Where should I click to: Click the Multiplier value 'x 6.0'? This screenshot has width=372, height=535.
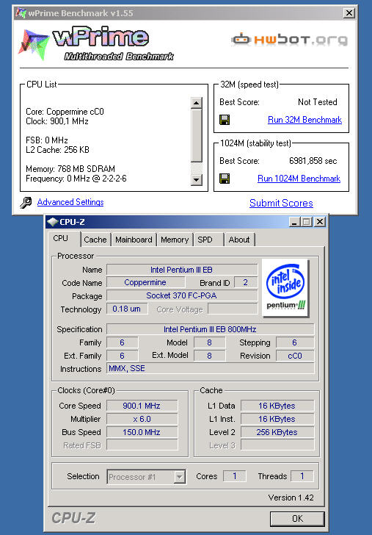pyautogui.click(x=142, y=419)
